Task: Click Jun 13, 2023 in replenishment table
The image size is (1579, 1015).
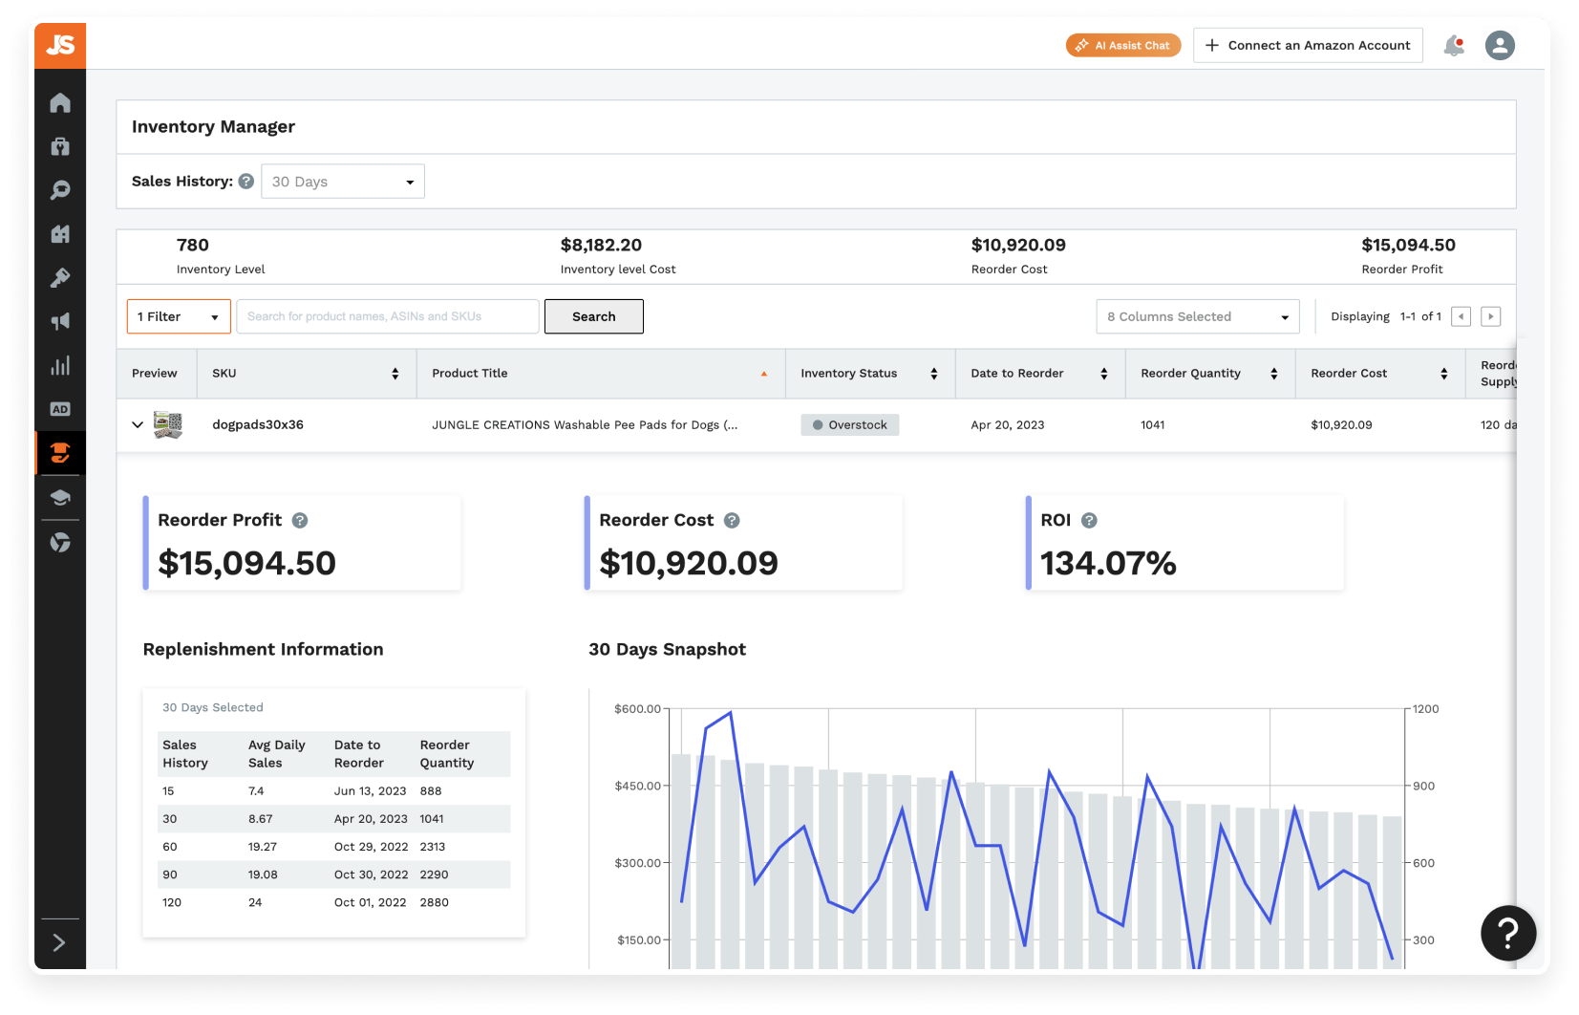Action: pos(371,791)
